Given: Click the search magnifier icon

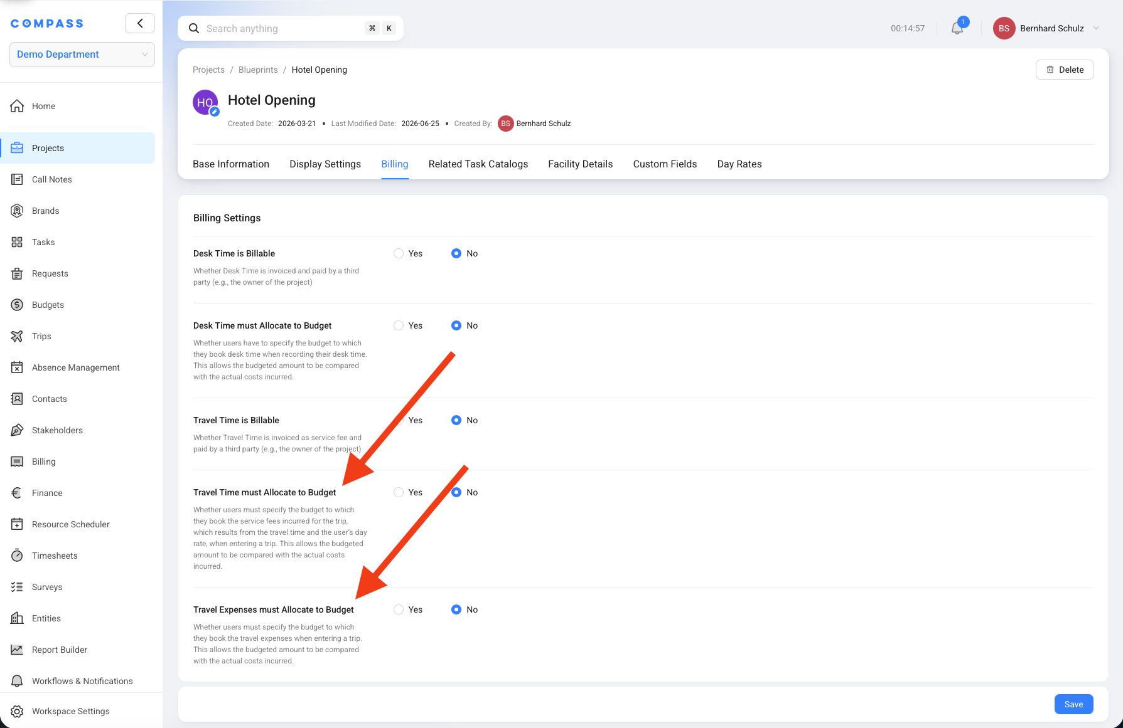Looking at the screenshot, I should click(194, 28).
